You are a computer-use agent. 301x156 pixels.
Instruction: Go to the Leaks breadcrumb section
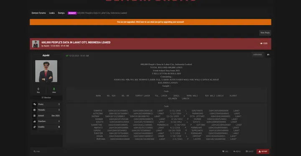pos(52,13)
